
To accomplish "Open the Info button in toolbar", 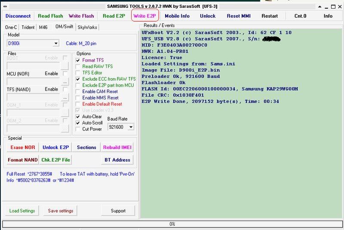I will pos(328,16).
